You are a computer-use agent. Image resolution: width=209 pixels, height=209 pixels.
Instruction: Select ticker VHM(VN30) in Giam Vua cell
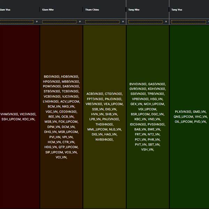[x=9, y=114]
